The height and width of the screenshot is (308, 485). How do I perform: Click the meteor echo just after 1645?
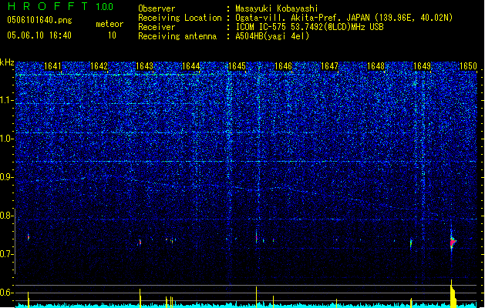tap(257, 237)
